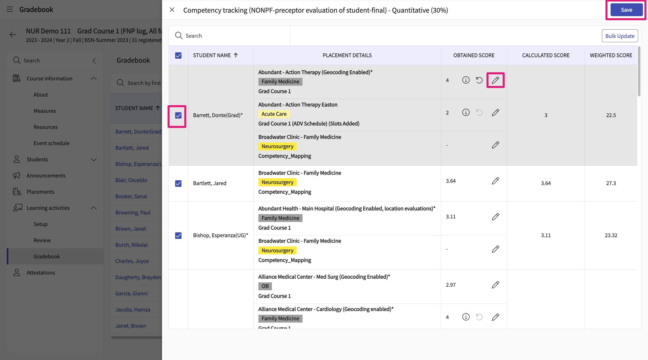
Task: Edit the 2.97 score for Alliance Med Surg
Action: (495, 285)
